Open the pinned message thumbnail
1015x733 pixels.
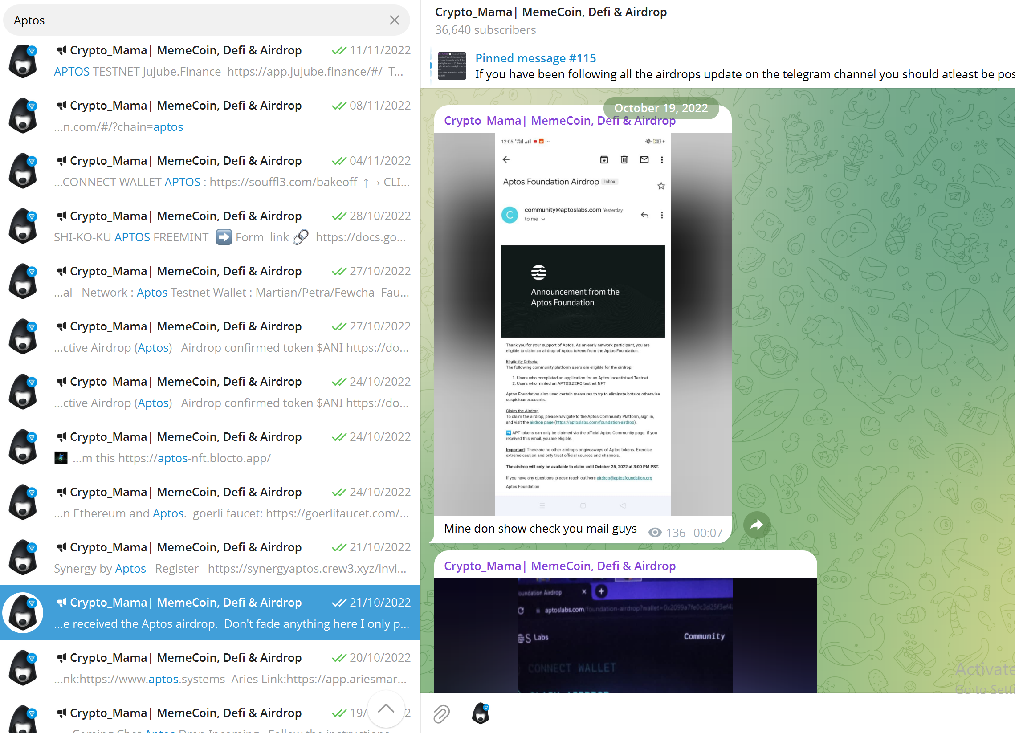pyautogui.click(x=452, y=66)
